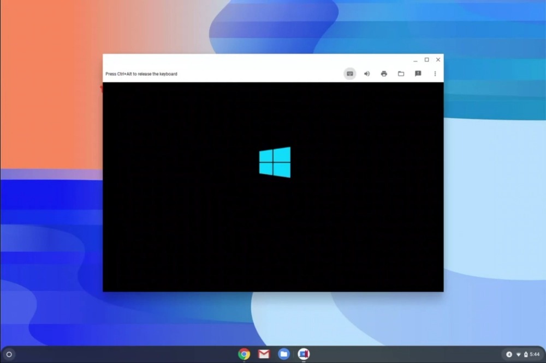
Task: Minimize the virtual machine window
Action: point(416,60)
